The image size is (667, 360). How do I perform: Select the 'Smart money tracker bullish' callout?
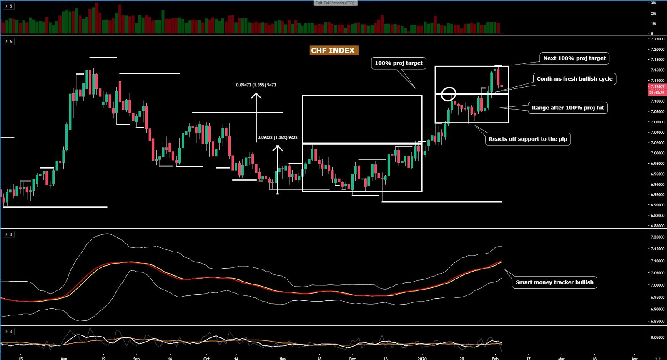[x=554, y=282]
